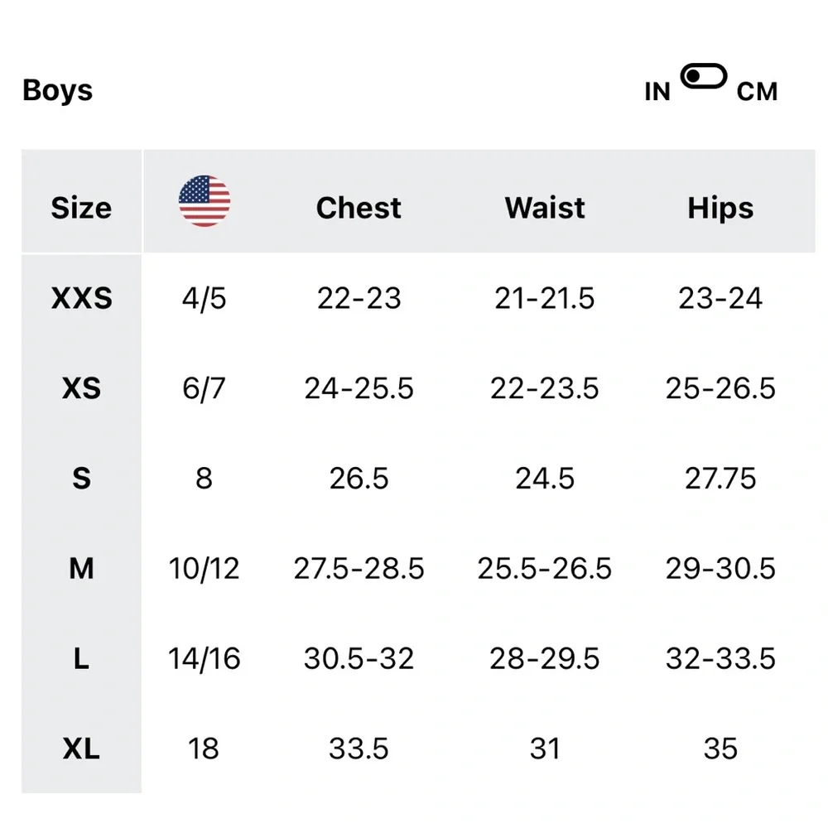Select the L size row label
Image resolution: width=828 pixels, height=828 pixels.
[81, 658]
